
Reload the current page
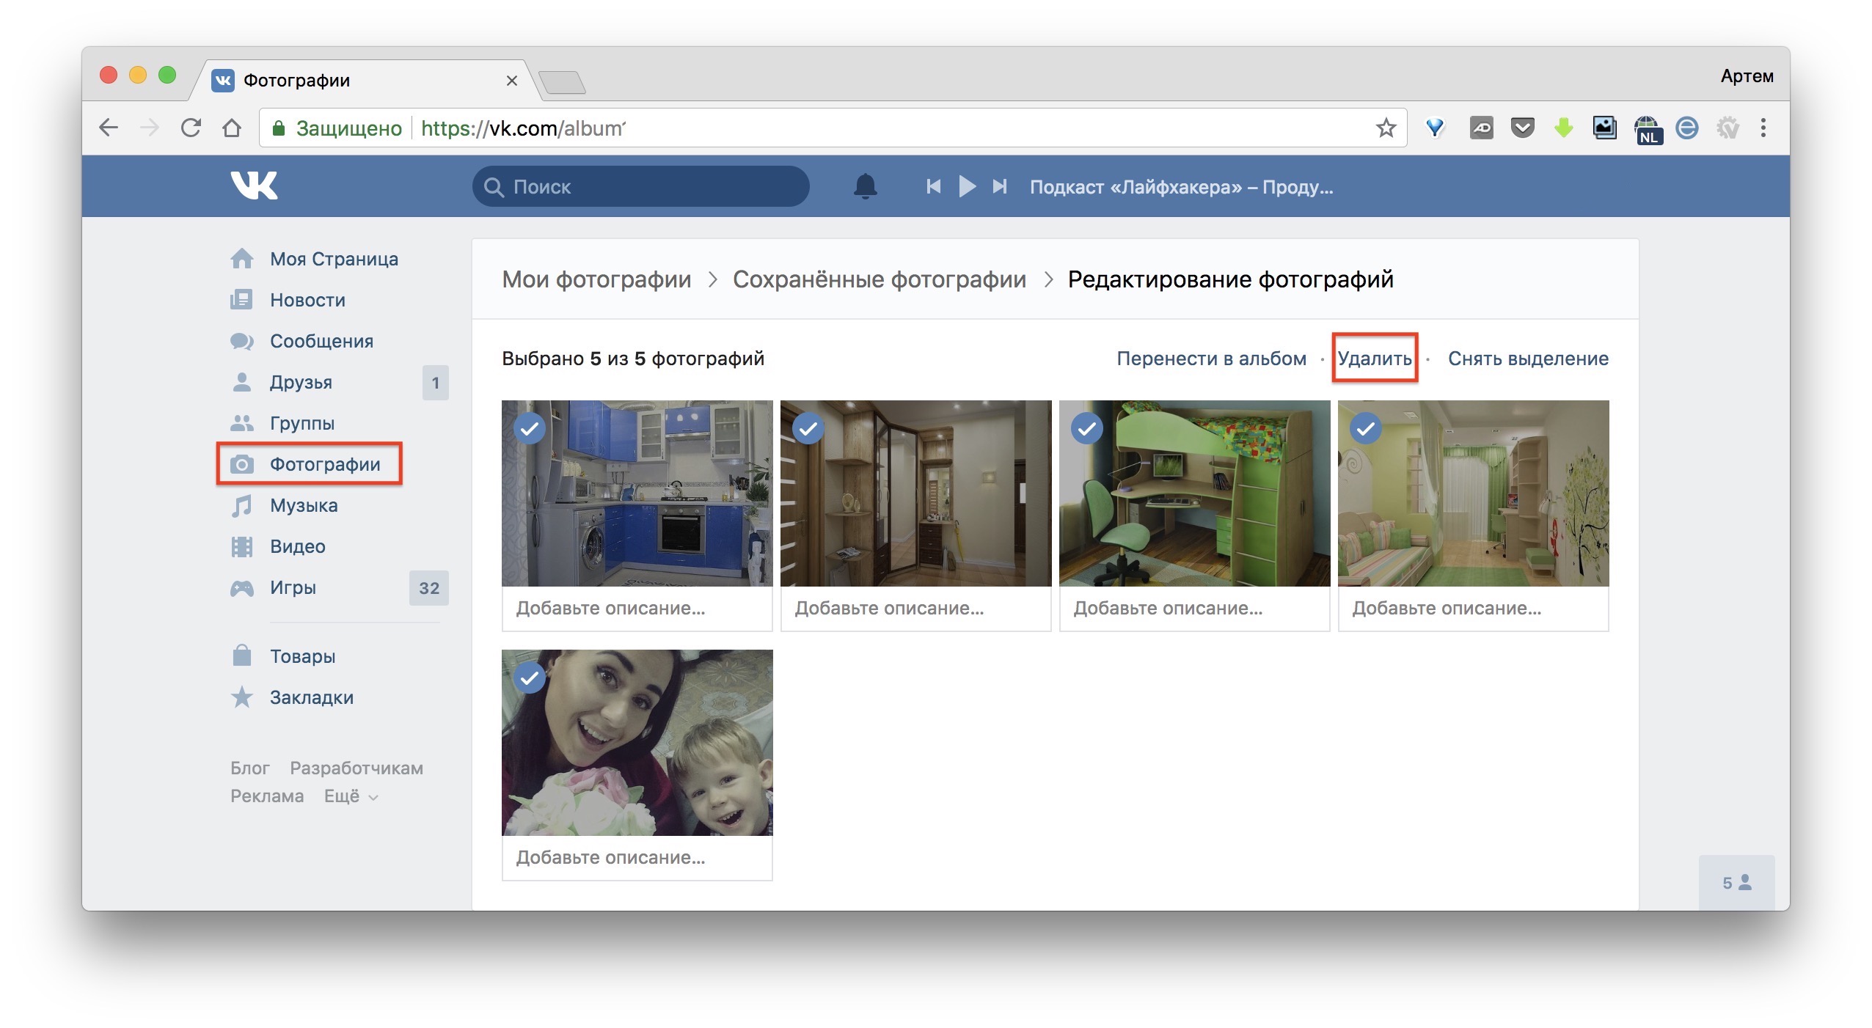pos(191,128)
